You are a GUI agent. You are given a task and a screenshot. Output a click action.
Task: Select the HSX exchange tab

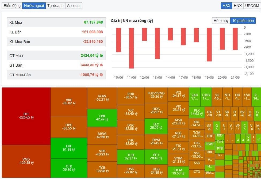(227, 6)
